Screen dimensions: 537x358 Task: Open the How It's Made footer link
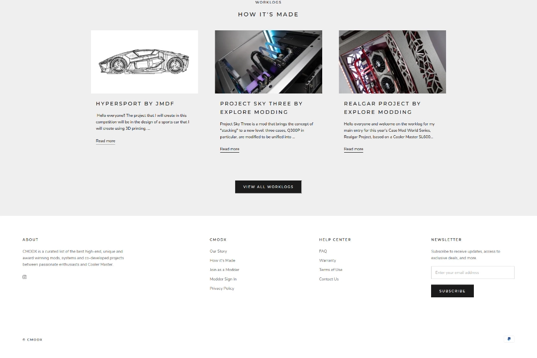[x=223, y=261]
